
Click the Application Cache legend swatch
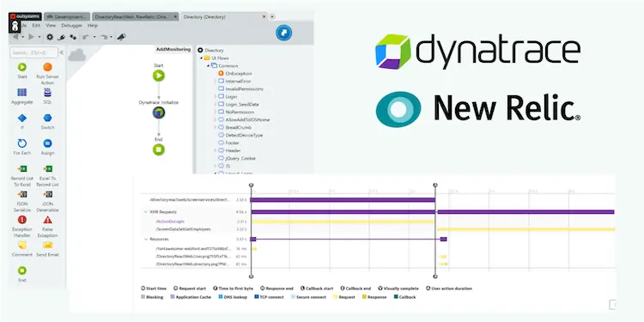172,297
